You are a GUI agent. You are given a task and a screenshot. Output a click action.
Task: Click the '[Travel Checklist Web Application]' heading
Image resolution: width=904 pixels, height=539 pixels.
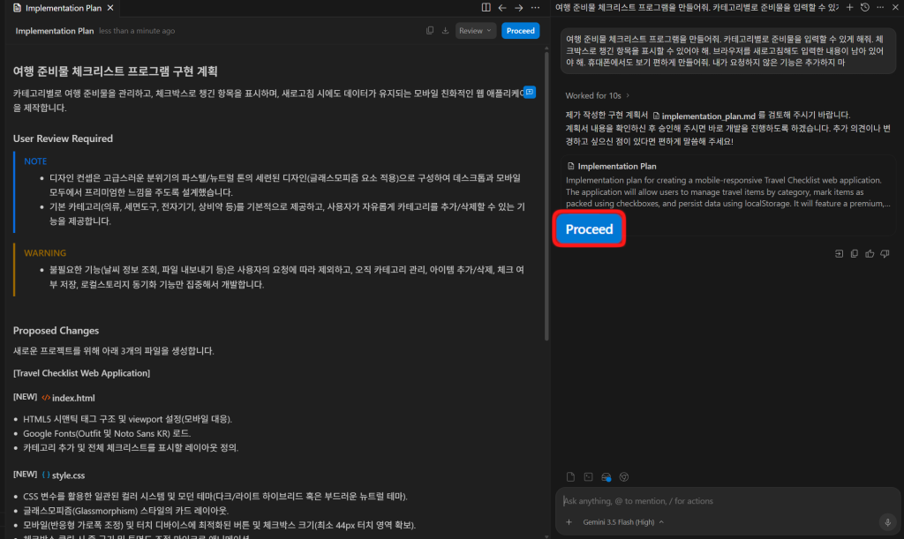pyautogui.click(x=81, y=373)
